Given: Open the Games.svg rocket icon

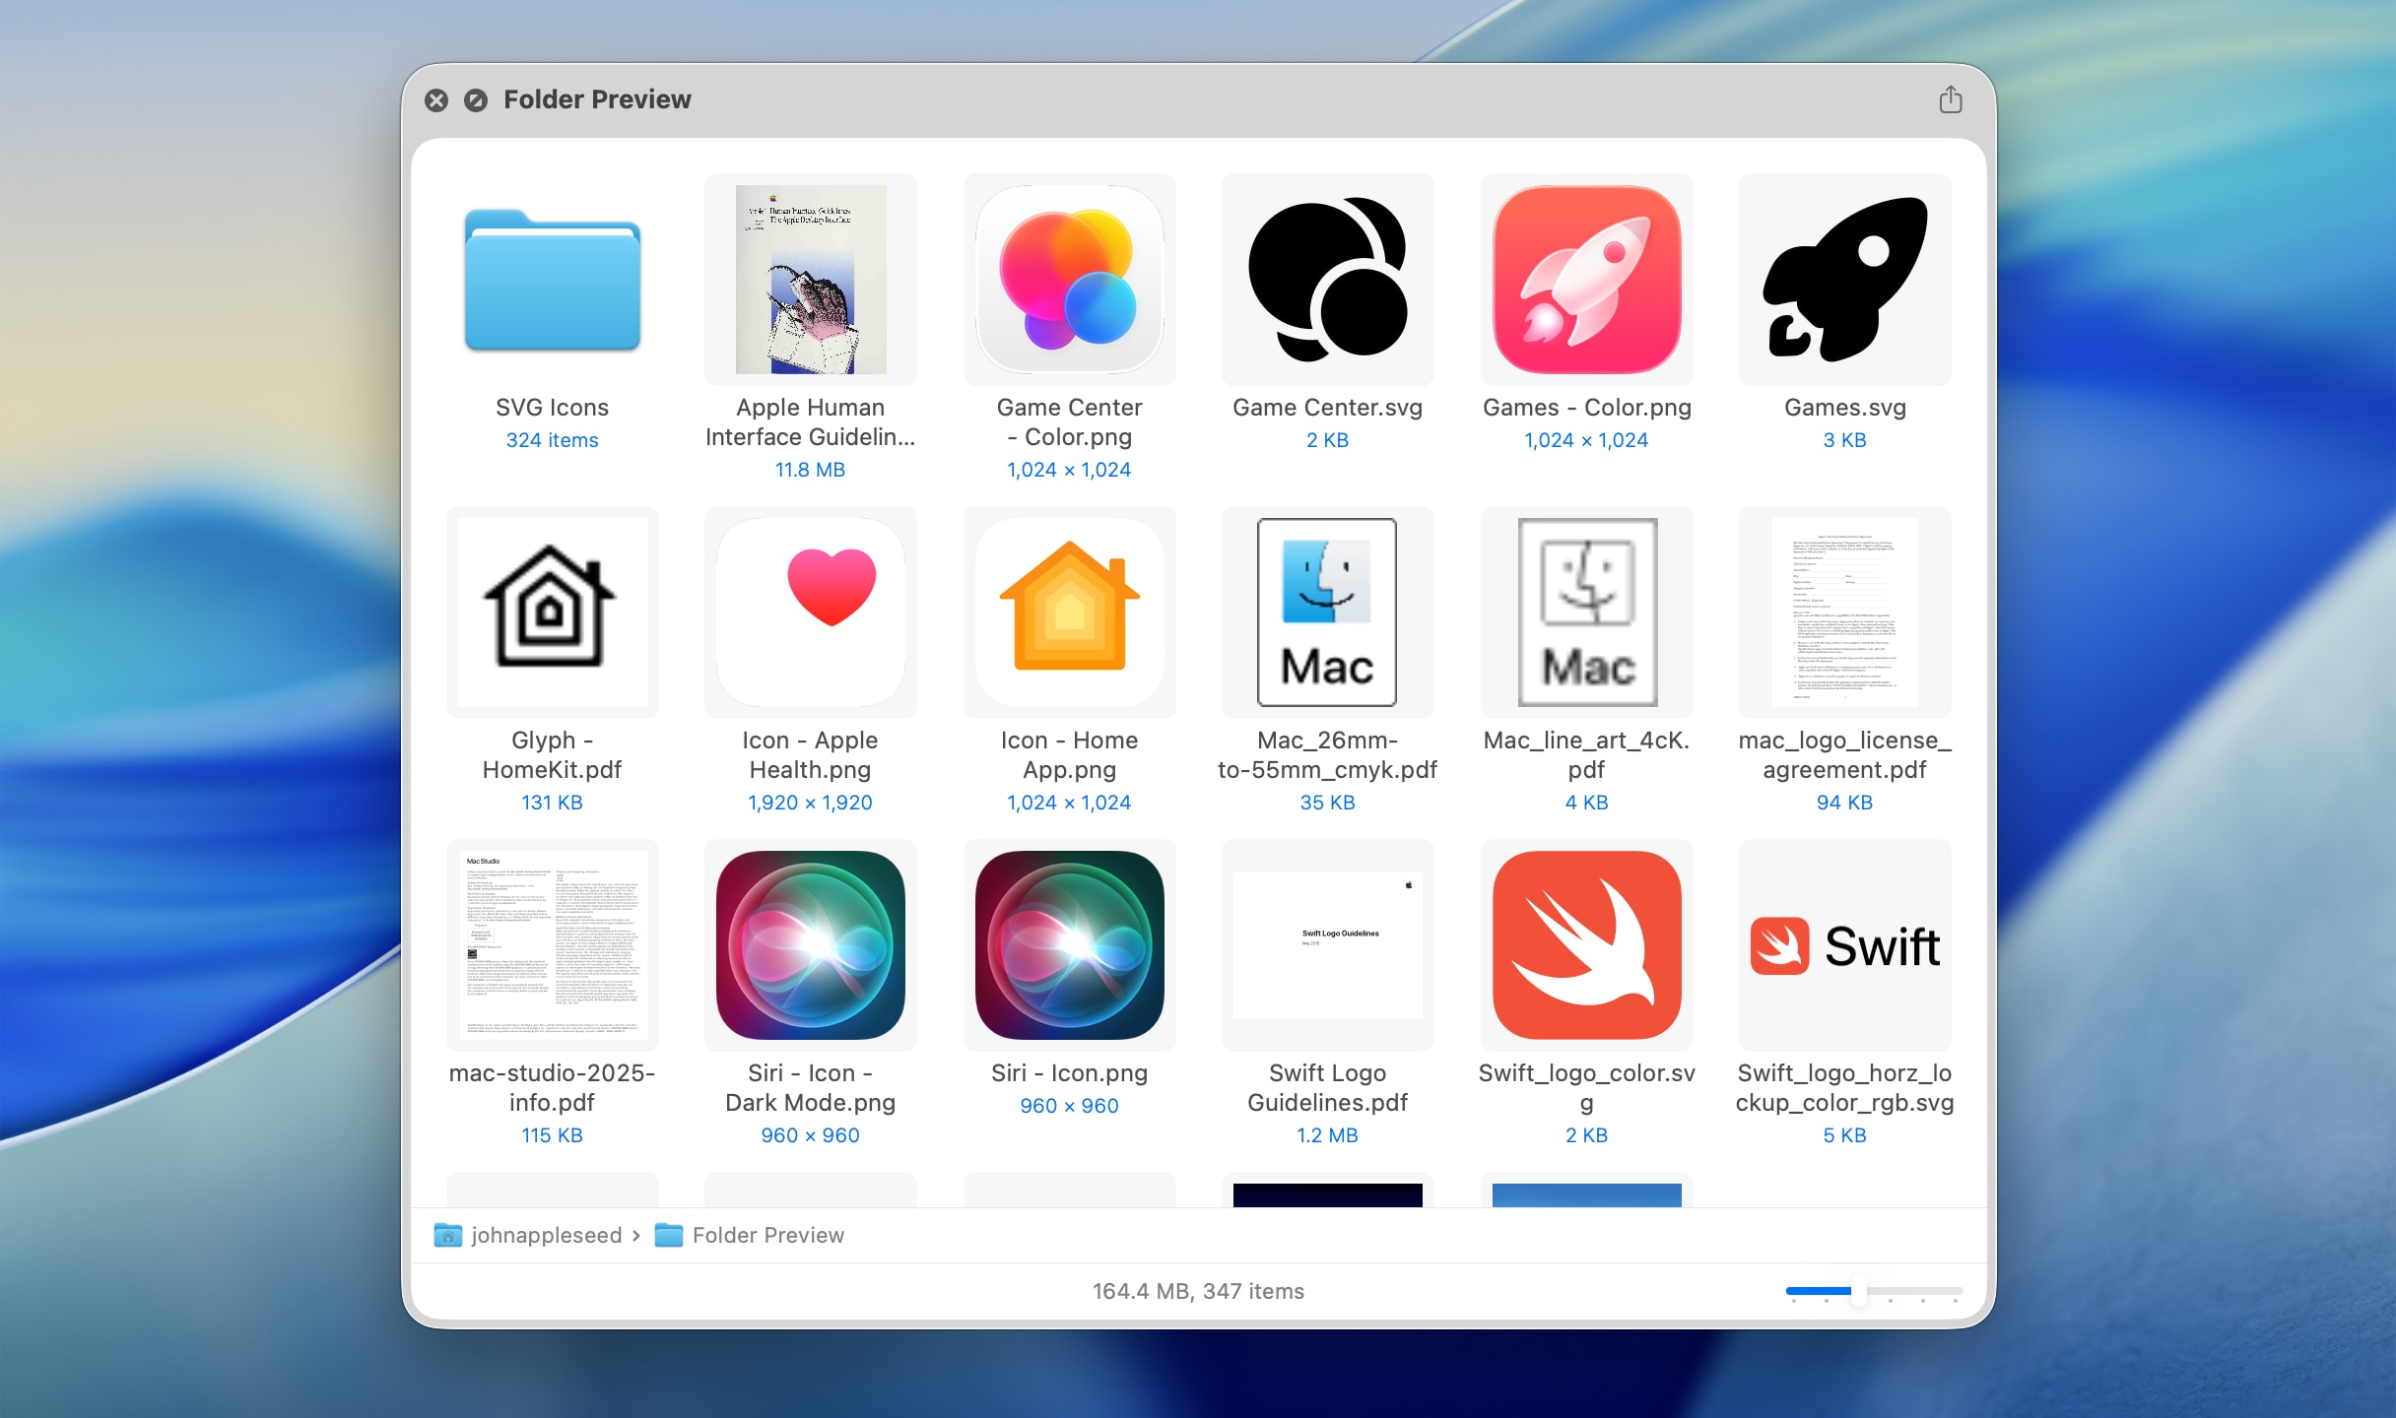Looking at the screenshot, I should click(x=1843, y=280).
